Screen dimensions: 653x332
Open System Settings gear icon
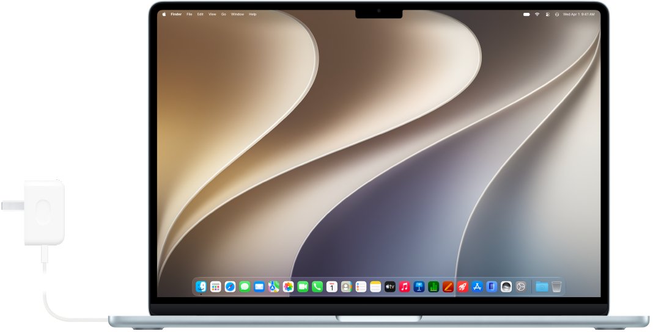click(520, 287)
